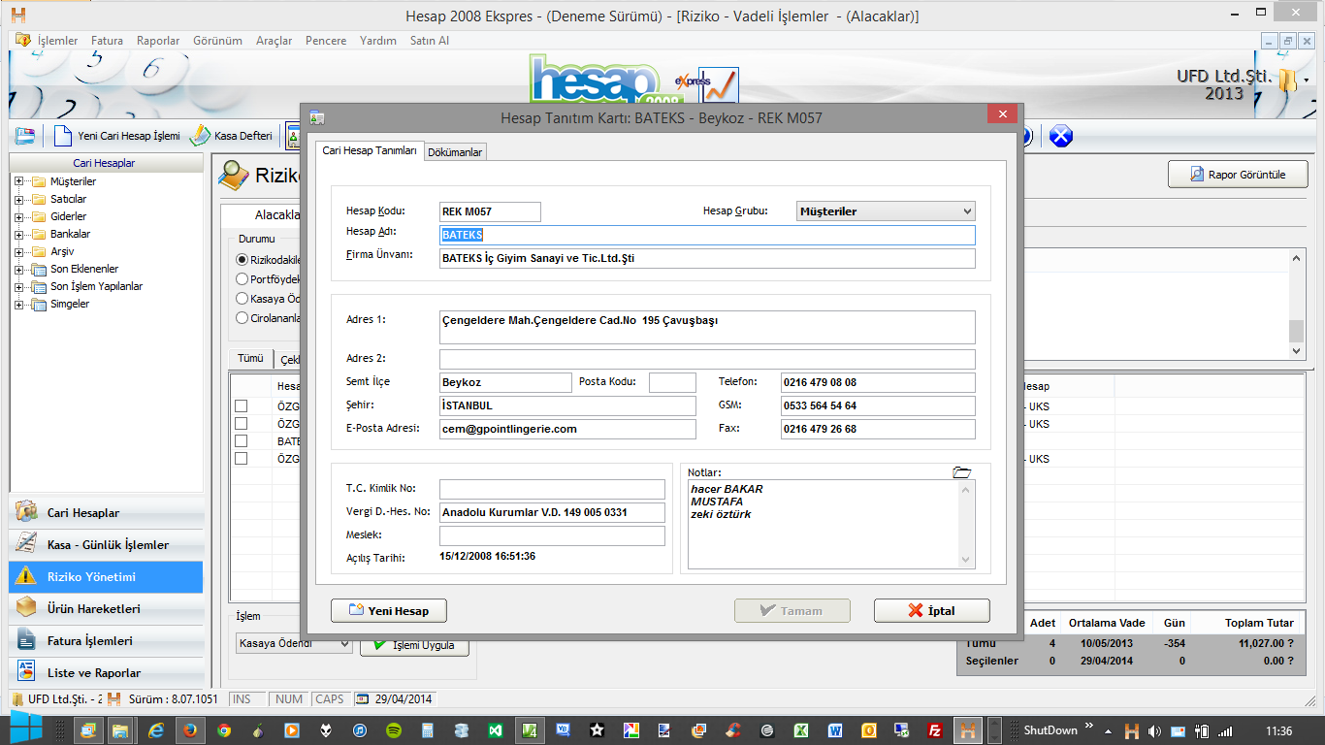Expand the Müşteriler tree node

[19, 181]
